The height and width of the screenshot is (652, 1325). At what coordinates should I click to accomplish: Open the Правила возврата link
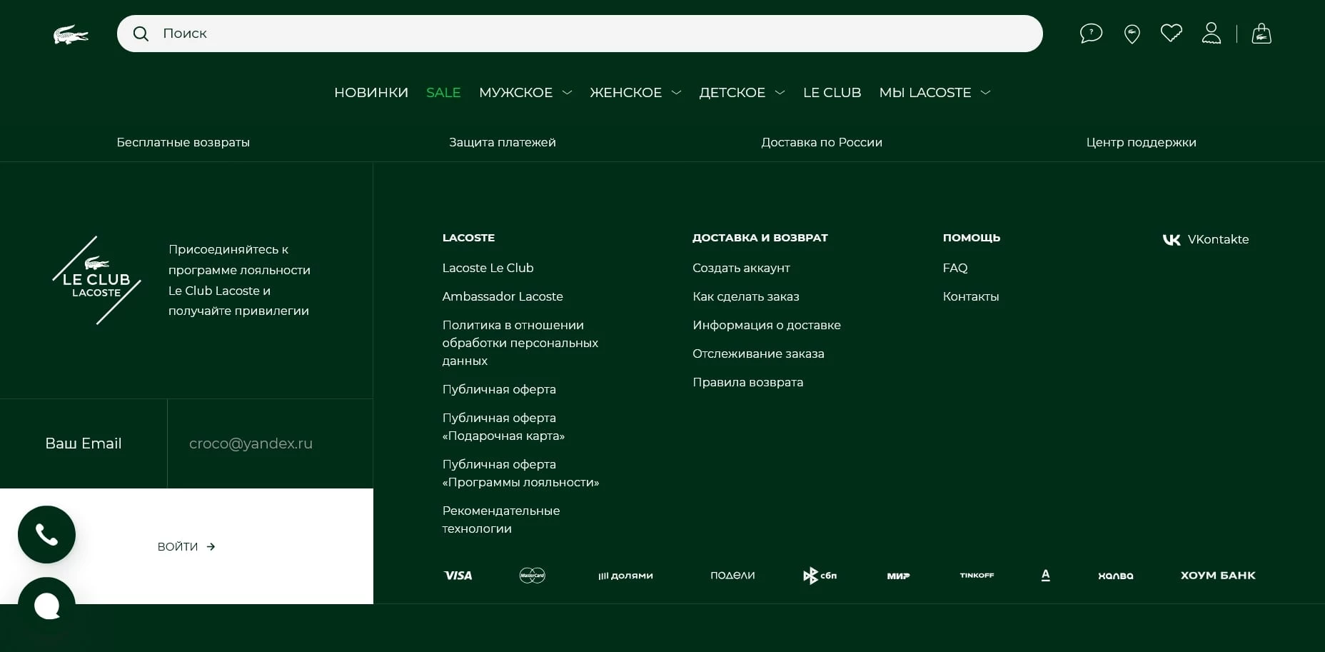coord(747,382)
